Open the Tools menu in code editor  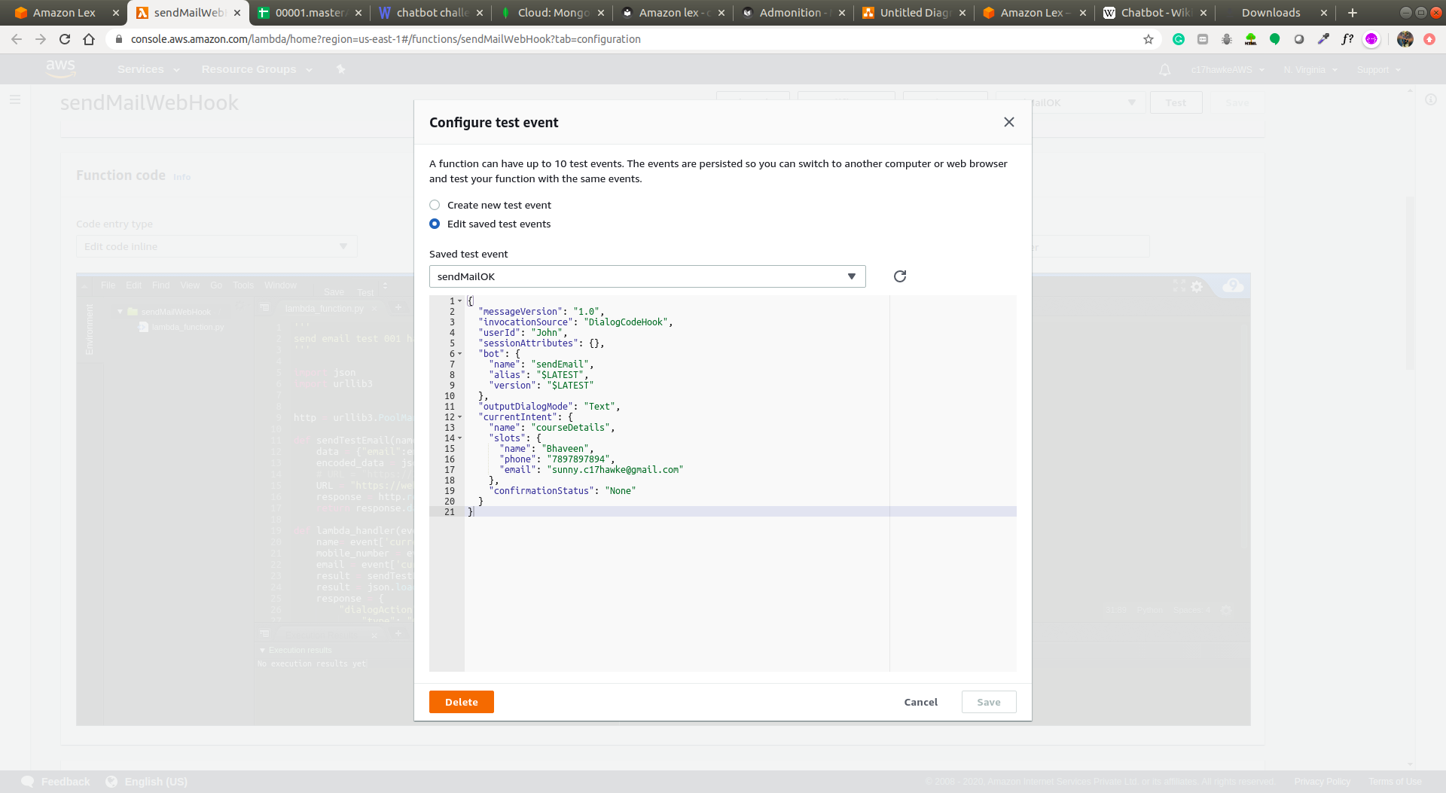pos(243,285)
